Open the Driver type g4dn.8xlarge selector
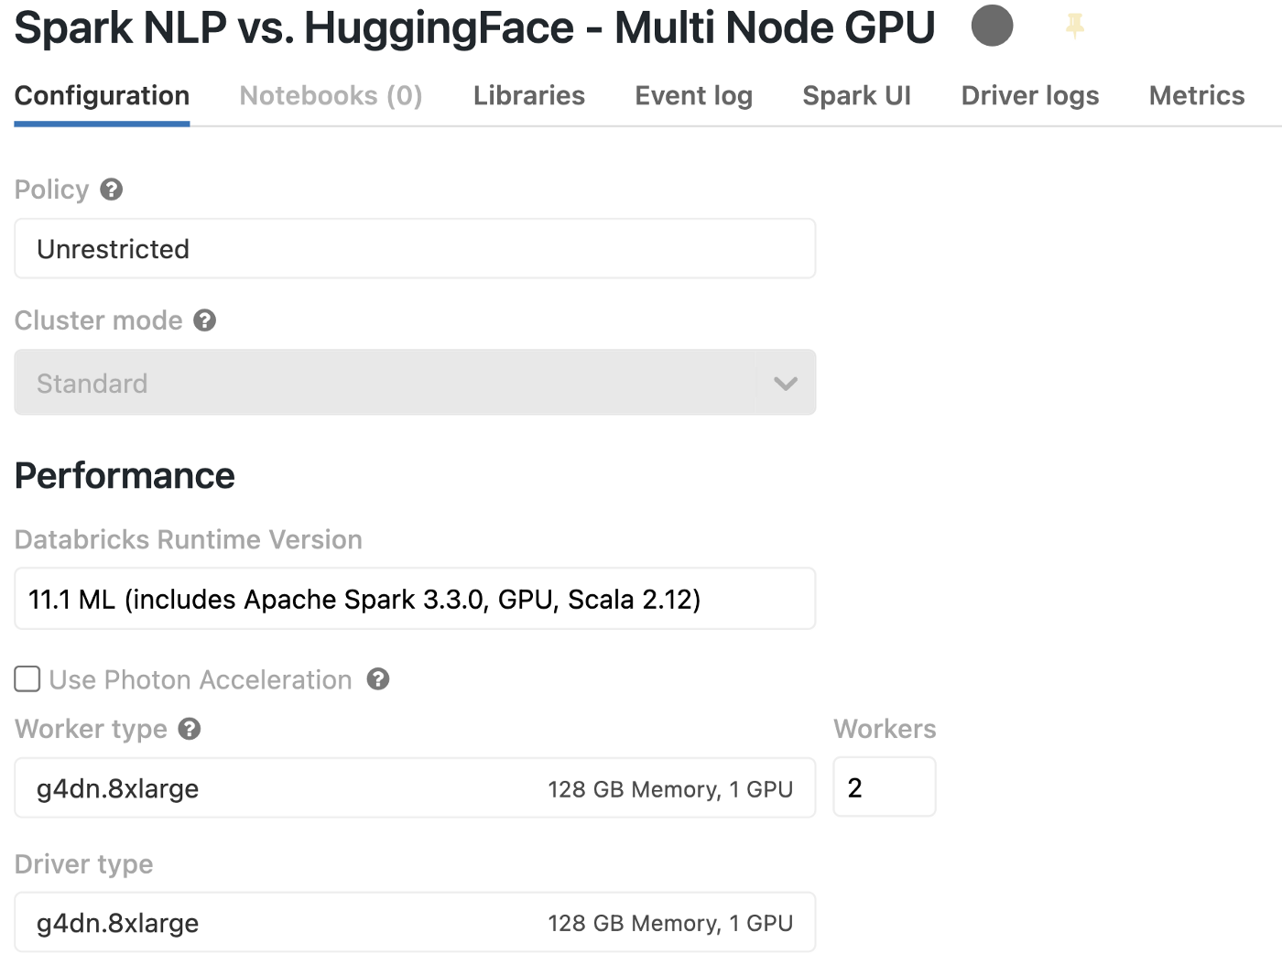Screen dimensions: 1282x965 pyautogui.click(x=415, y=923)
